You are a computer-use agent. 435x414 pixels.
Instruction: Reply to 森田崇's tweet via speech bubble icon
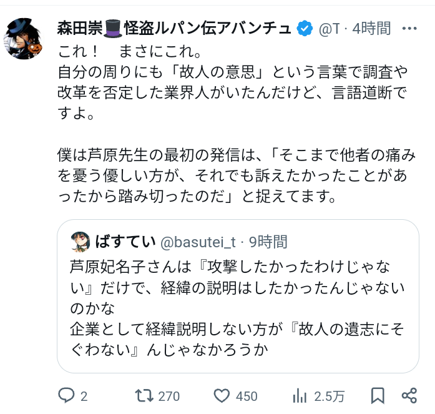[x=67, y=395]
